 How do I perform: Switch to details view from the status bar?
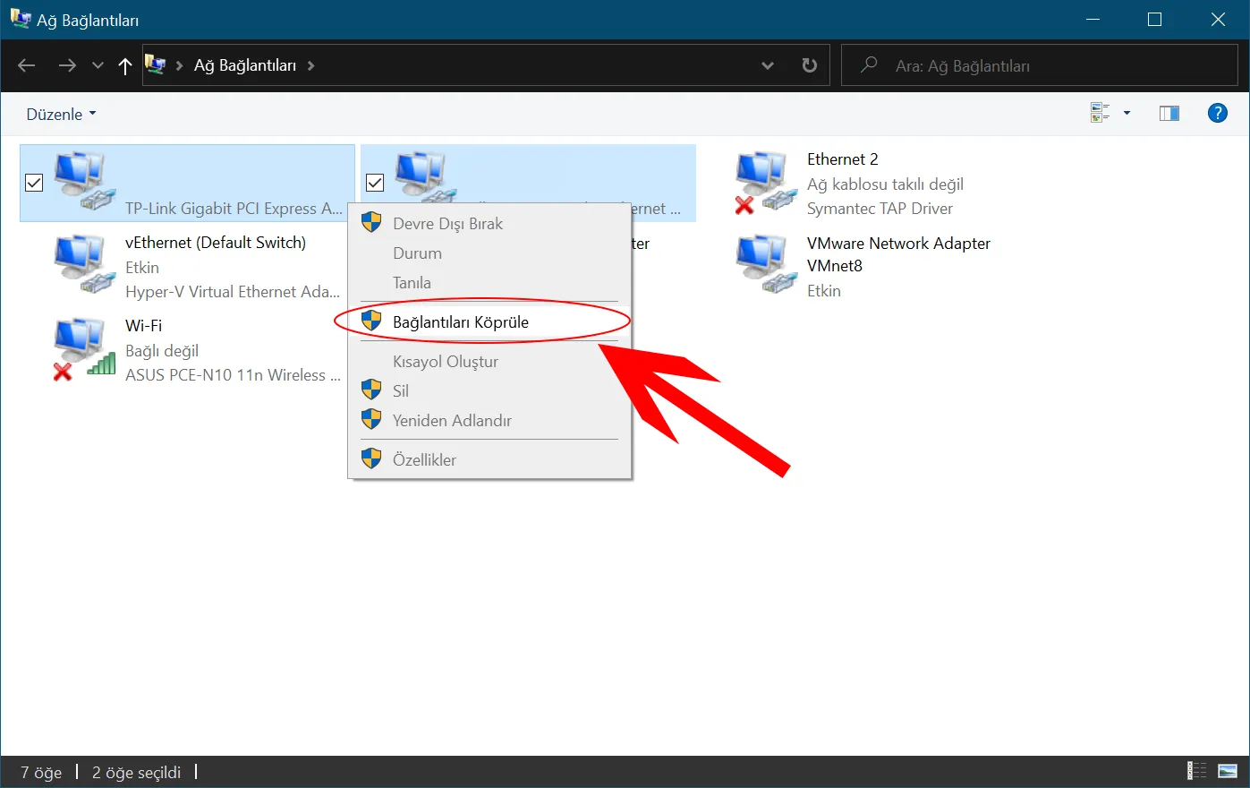1196,771
